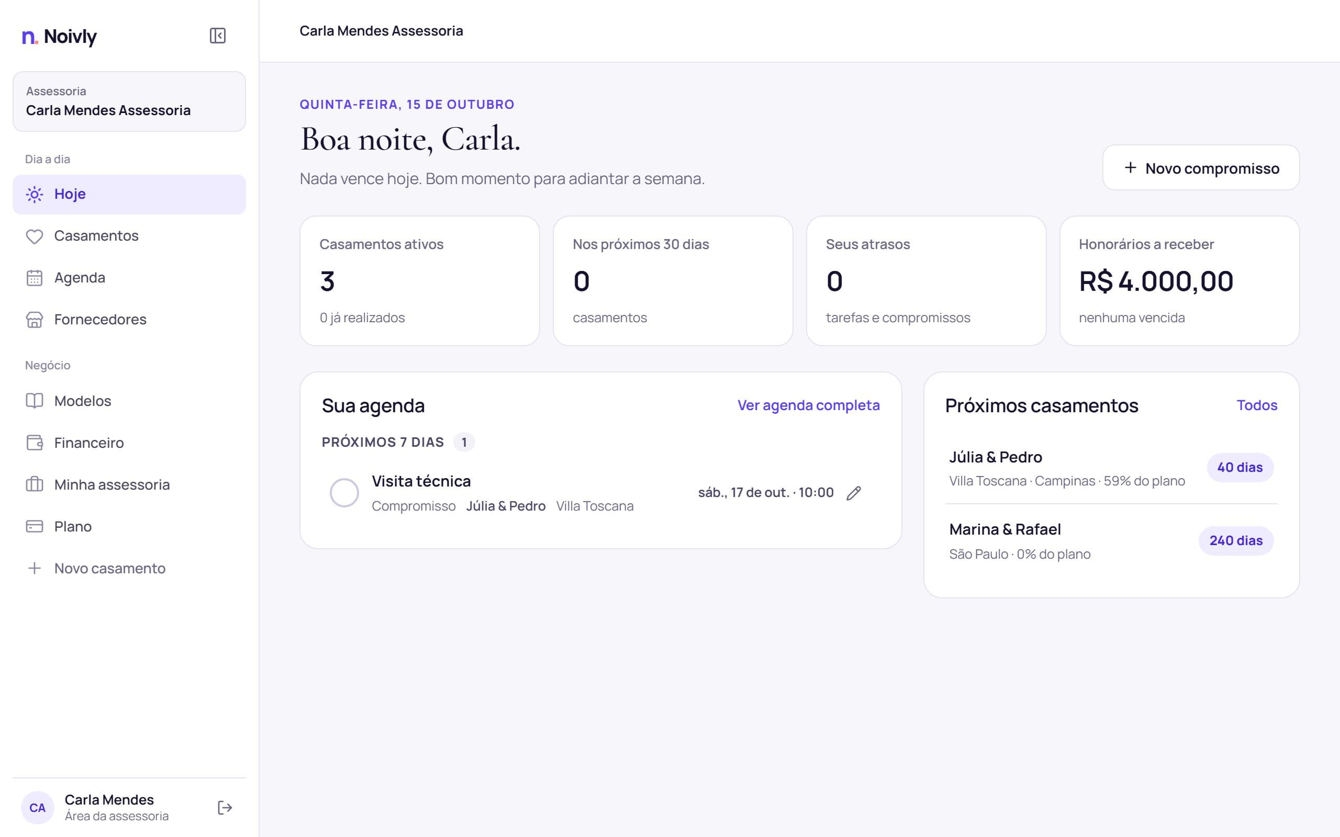Start a Novo casamento

coord(129,569)
